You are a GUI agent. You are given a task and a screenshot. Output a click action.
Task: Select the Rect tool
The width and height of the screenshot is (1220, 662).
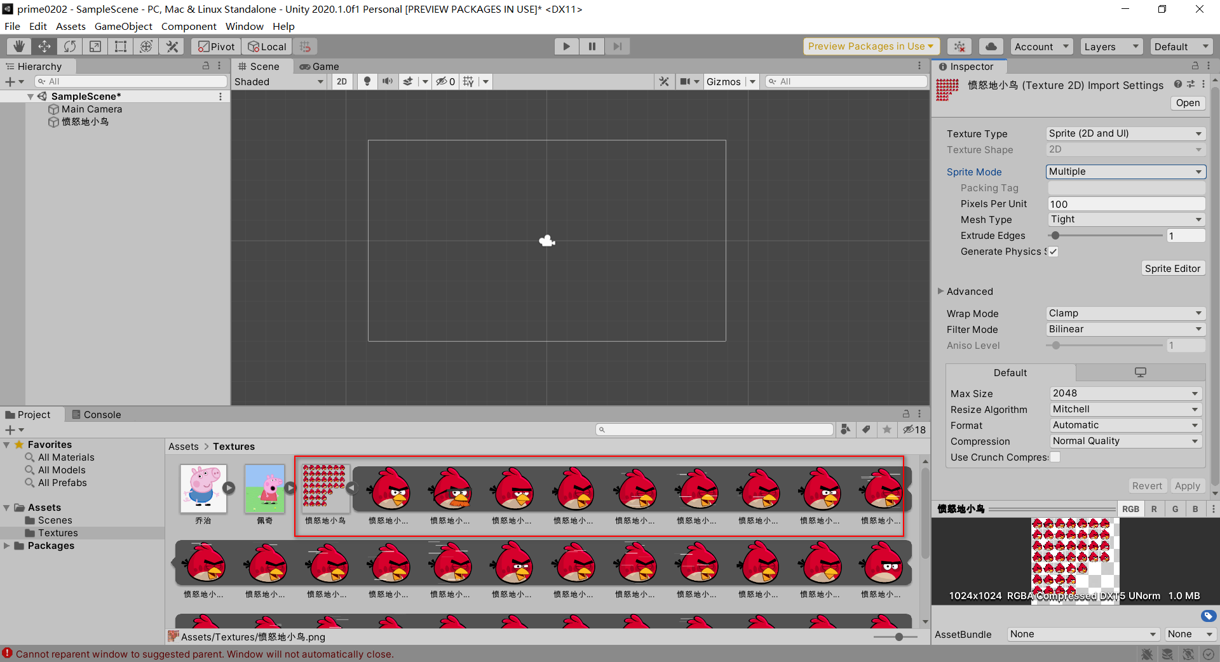[x=121, y=46]
